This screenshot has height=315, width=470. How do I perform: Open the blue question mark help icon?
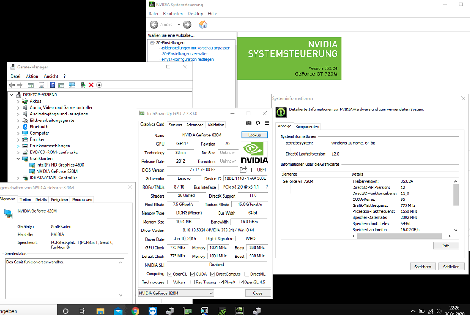tap(53, 85)
